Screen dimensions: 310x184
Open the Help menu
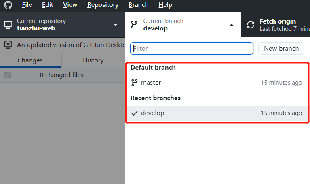tap(165, 5)
